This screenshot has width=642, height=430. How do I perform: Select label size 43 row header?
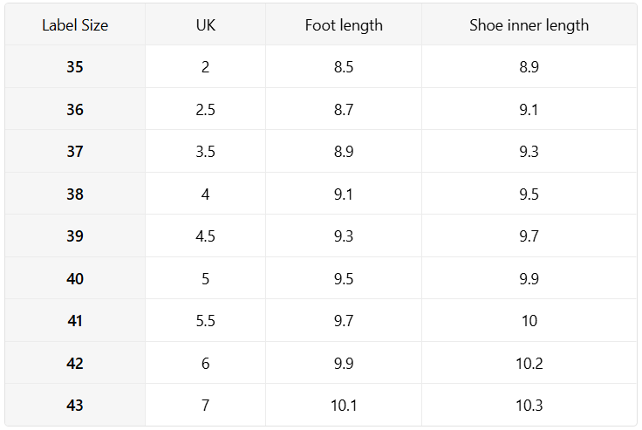click(75, 405)
